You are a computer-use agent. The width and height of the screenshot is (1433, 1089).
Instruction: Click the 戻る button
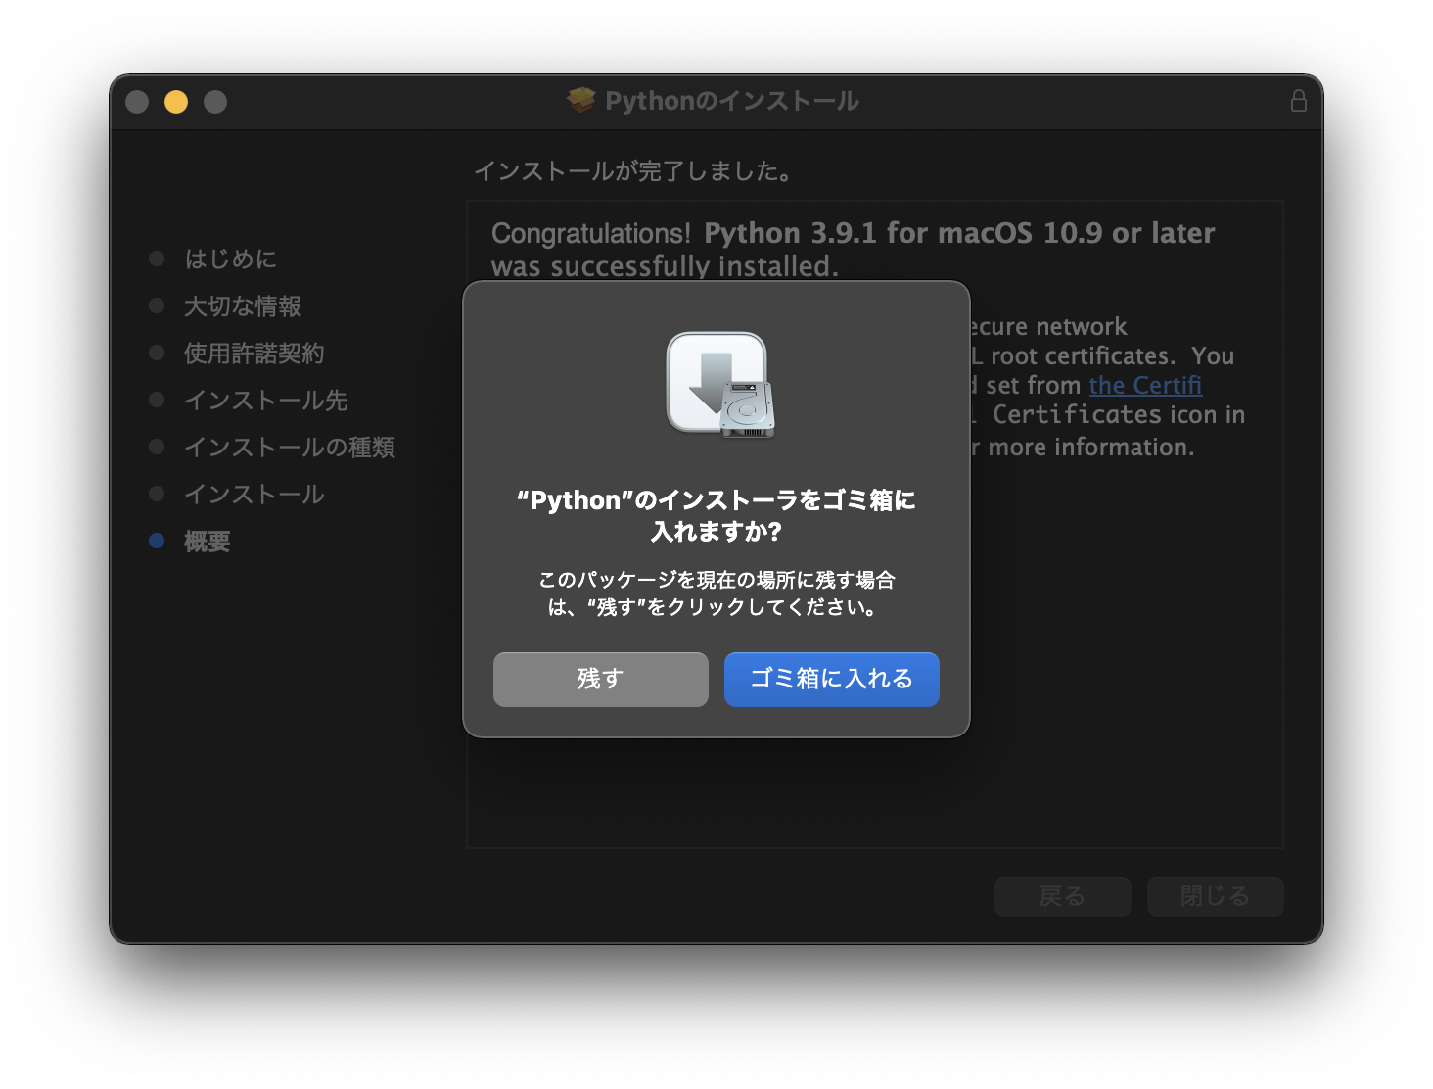point(1062,896)
